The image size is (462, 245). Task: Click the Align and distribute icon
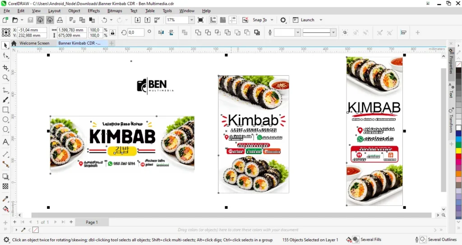click(403, 32)
